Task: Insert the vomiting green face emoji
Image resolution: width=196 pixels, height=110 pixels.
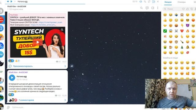Action: [x=165, y=47]
